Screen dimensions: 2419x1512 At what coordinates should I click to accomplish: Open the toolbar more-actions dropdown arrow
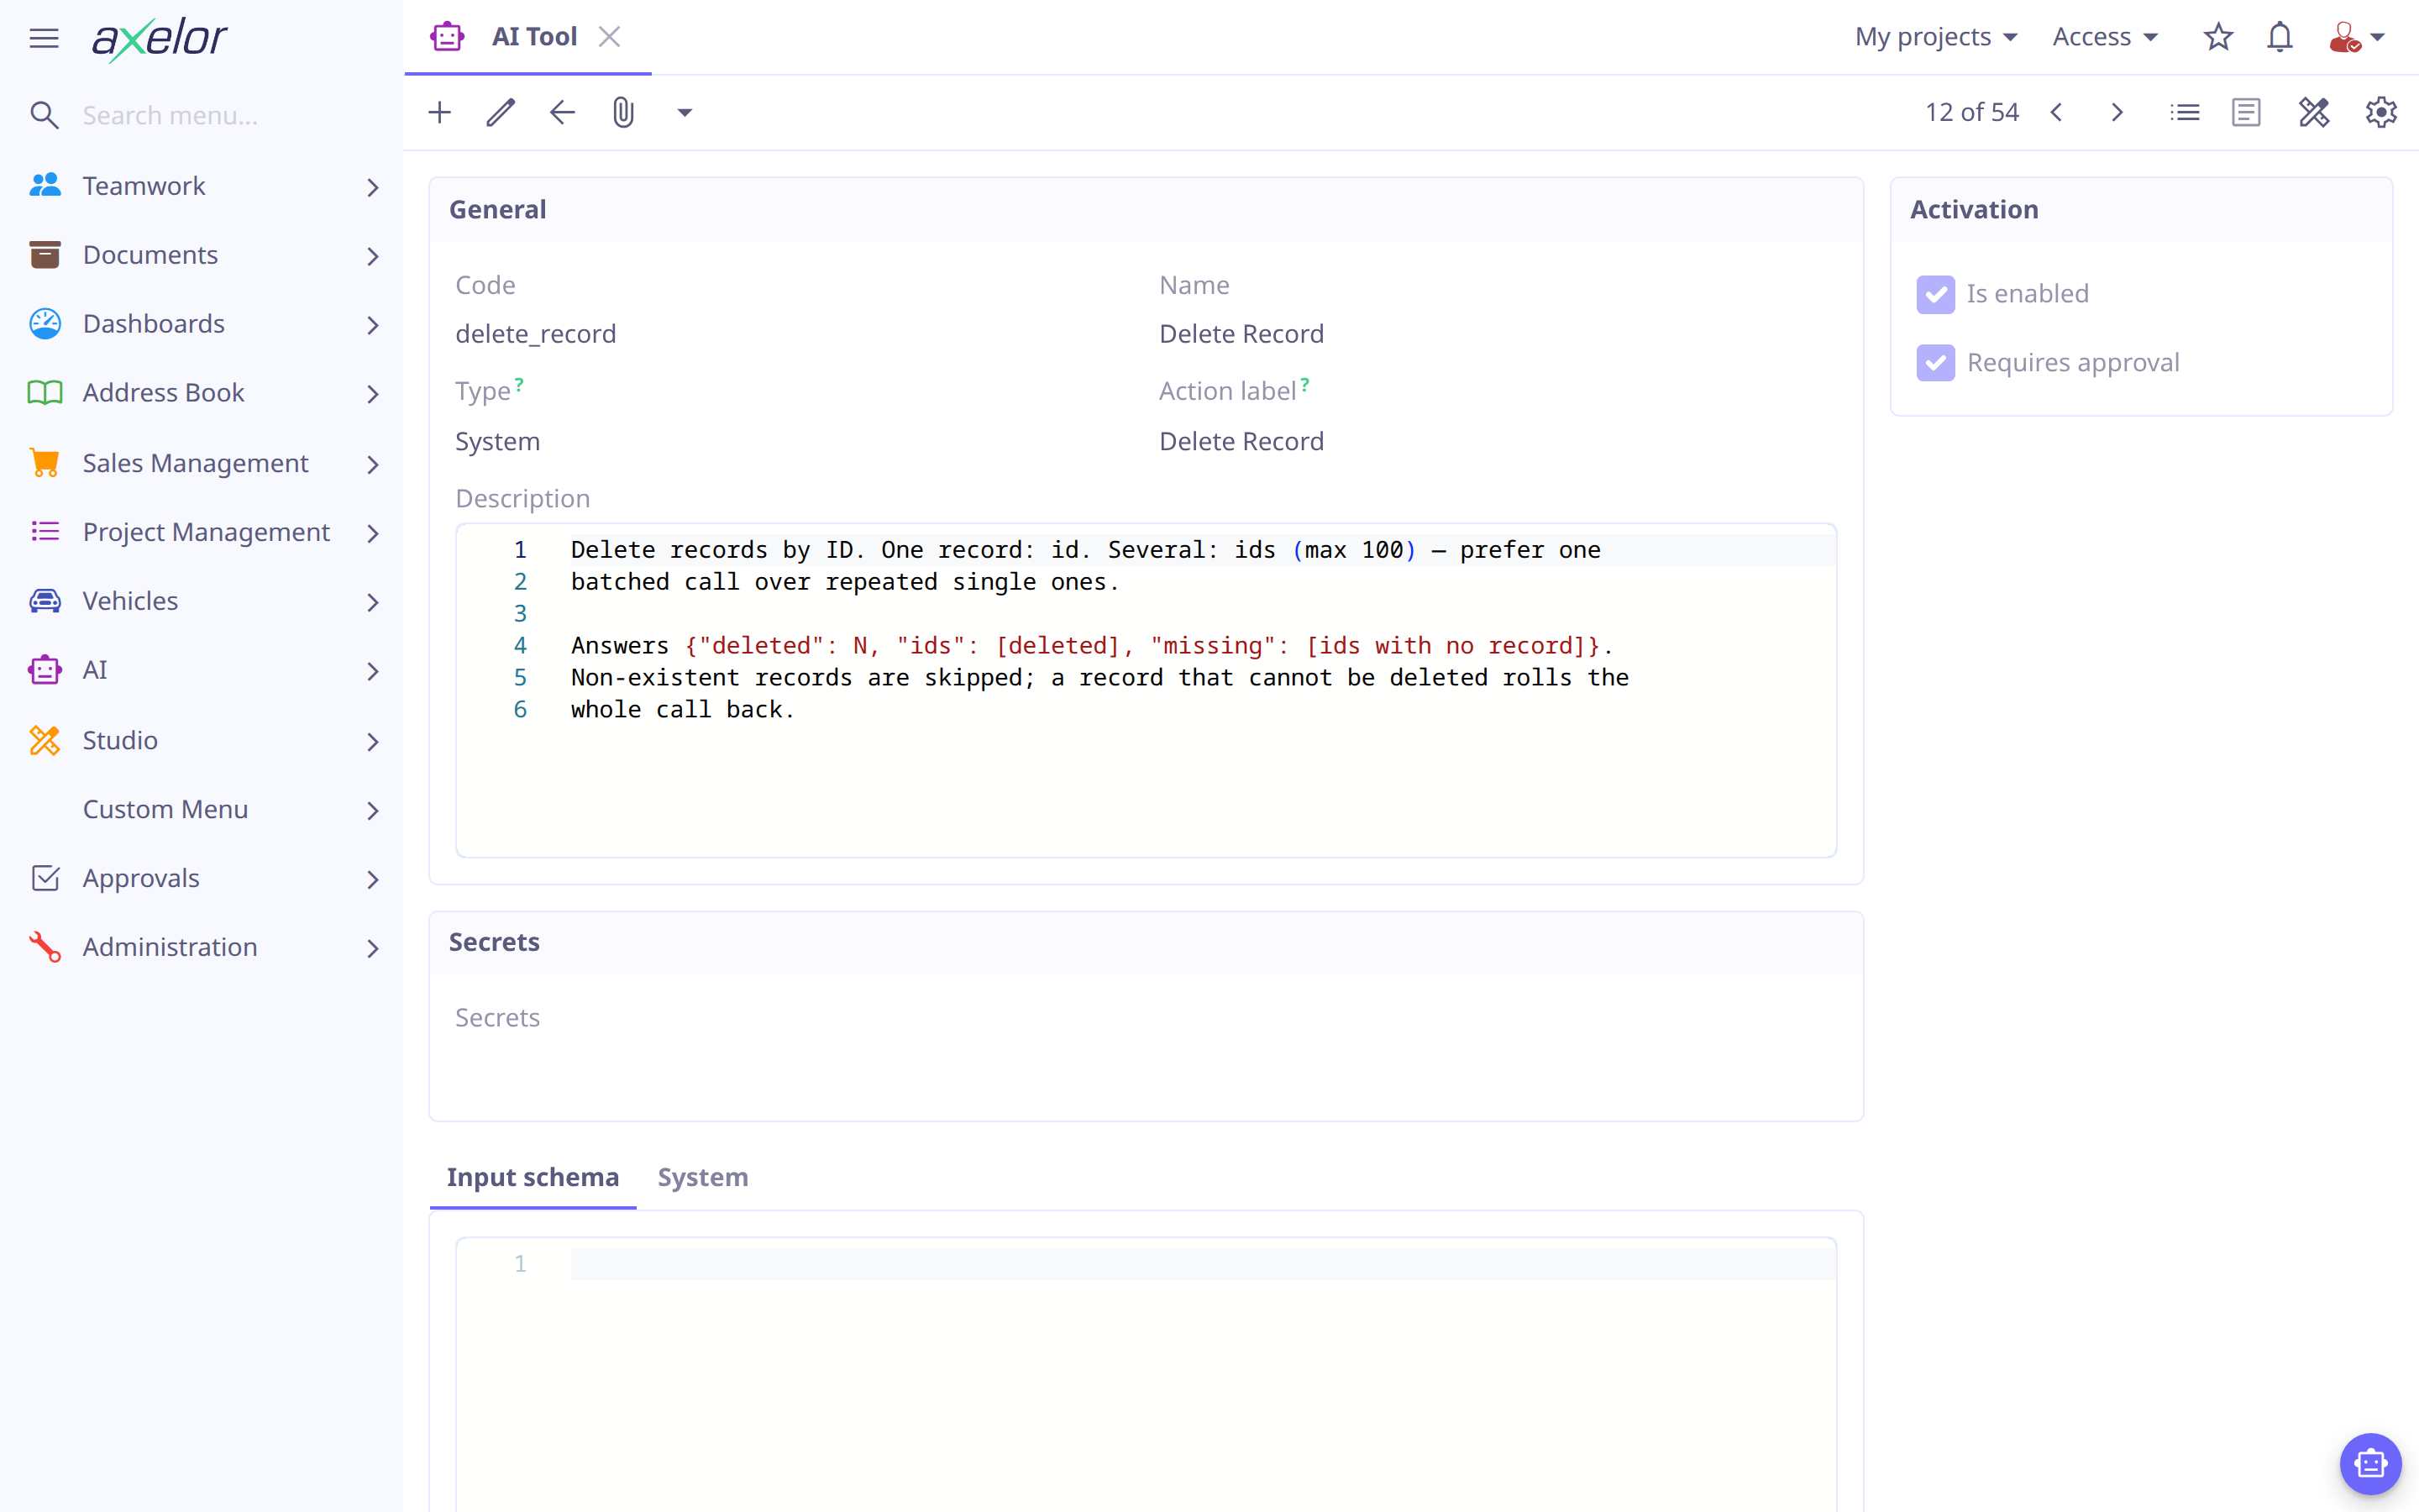coord(685,113)
